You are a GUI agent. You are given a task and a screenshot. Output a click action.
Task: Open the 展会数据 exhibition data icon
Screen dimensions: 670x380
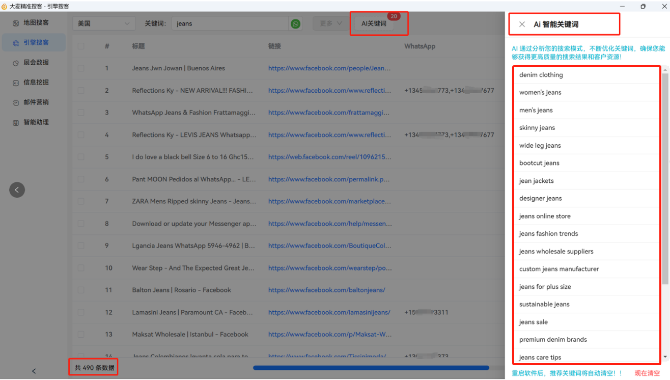pyautogui.click(x=16, y=63)
